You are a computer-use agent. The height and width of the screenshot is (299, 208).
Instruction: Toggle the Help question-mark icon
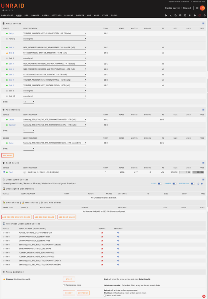tap(195, 16)
